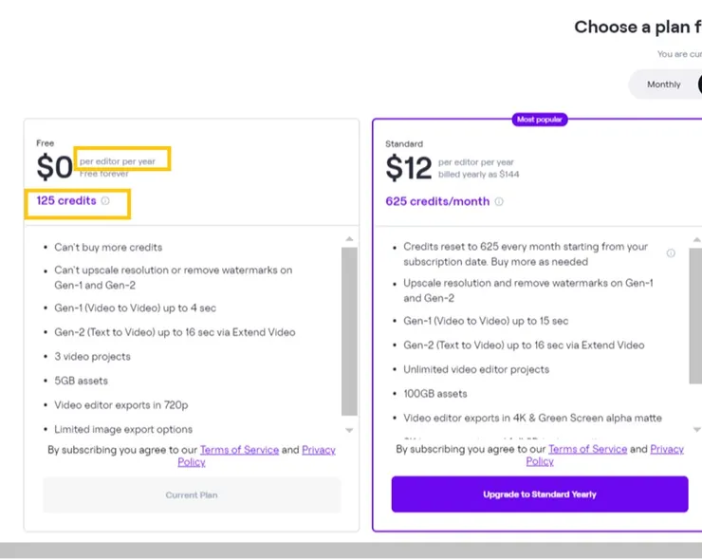702x560 pixels.
Task: Click info icon beside 625 credits/month
Action: pos(499,201)
